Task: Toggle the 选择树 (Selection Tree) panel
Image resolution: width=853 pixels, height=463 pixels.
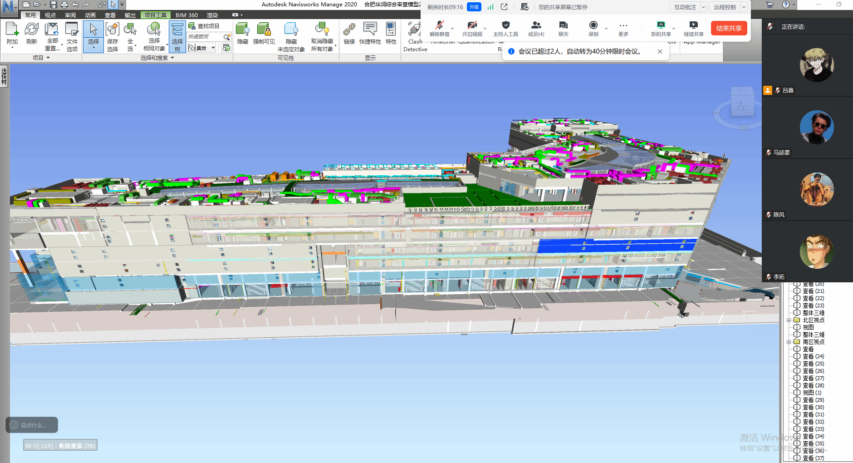Action: (x=177, y=36)
